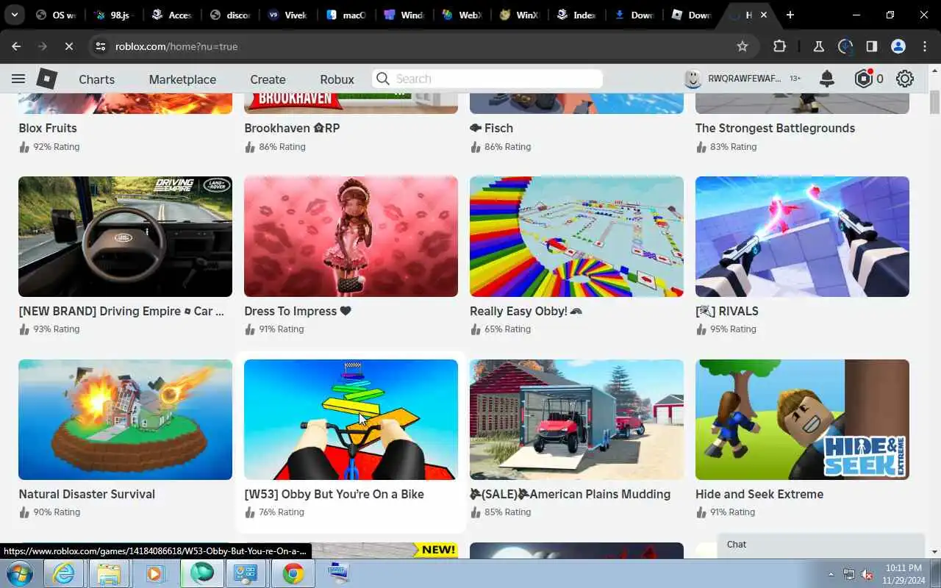This screenshot has width=941, height=588.
Task: Focus the Roblox search field
Action: [487, 79]
